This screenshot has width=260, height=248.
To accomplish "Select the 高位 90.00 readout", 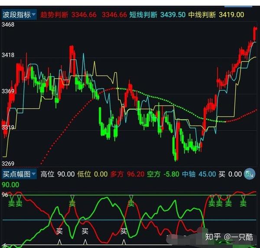I will tap(58, 174).
